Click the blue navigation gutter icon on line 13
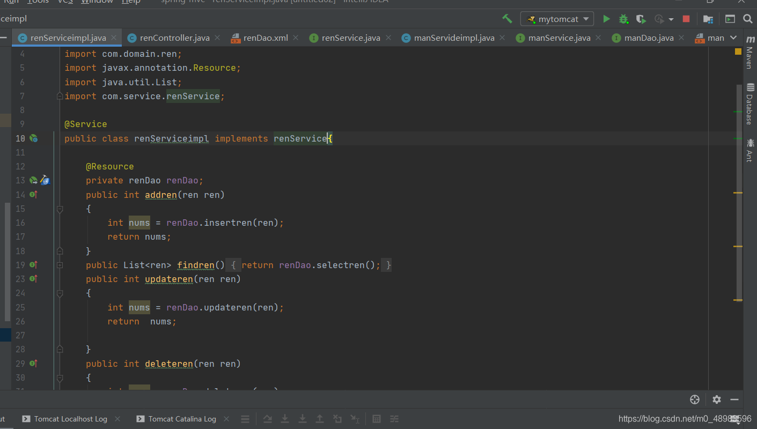757x429 pixels. [45, 180]
